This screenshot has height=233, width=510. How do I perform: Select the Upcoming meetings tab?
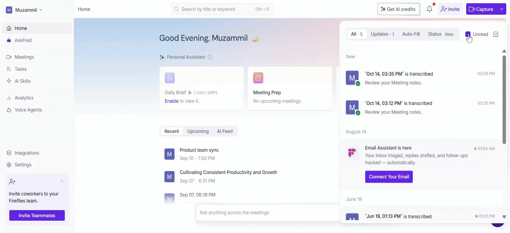[x=198, y=131]
